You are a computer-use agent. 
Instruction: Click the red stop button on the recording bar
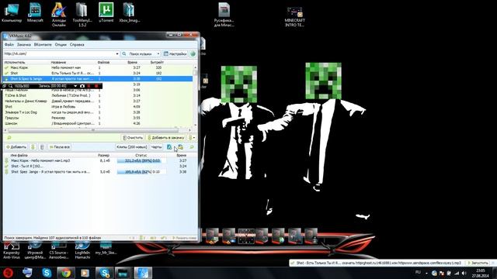pos(96,86)
